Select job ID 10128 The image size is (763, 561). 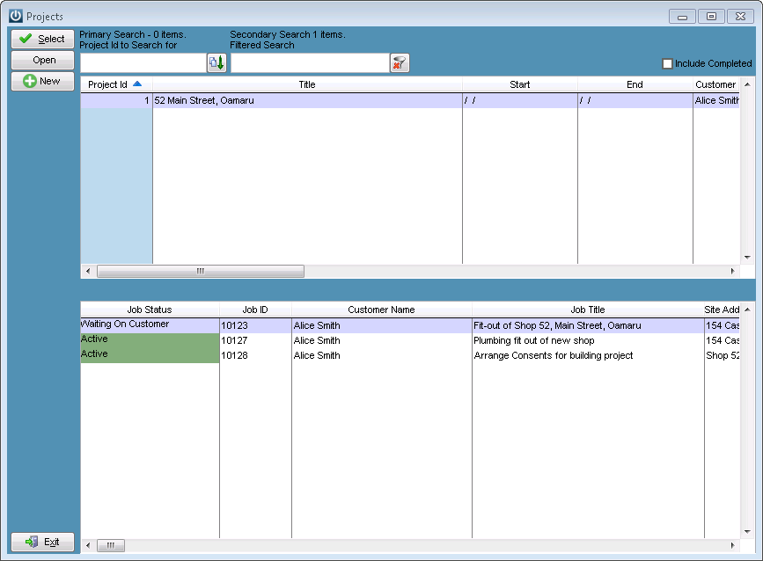(x=255, y=356)
